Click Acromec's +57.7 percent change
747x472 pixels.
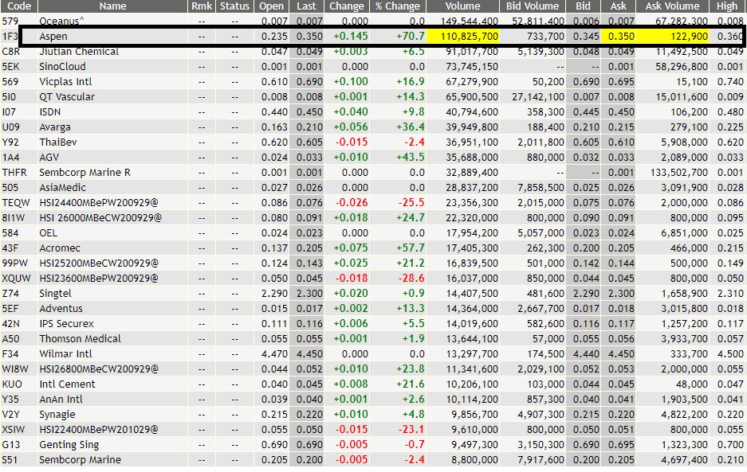point(411,248)
